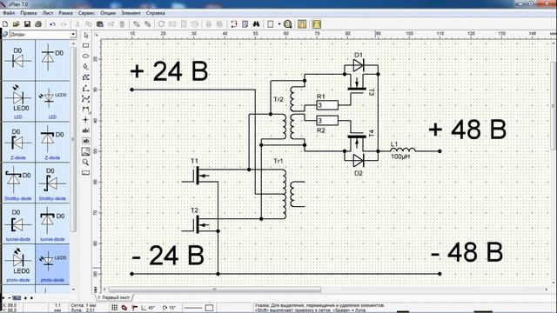Click the paste clipboard icon

click(x=100, y=24)
